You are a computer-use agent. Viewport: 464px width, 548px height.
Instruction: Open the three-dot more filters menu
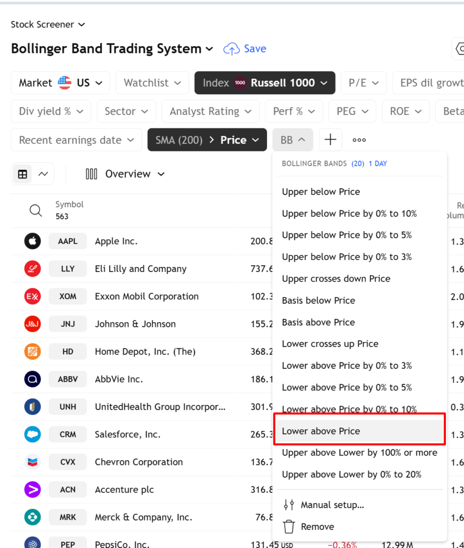359,140
